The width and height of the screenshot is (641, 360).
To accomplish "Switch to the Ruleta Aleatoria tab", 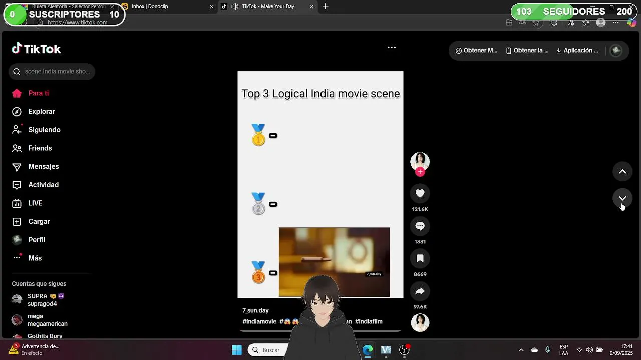I will tap(68, 6).
